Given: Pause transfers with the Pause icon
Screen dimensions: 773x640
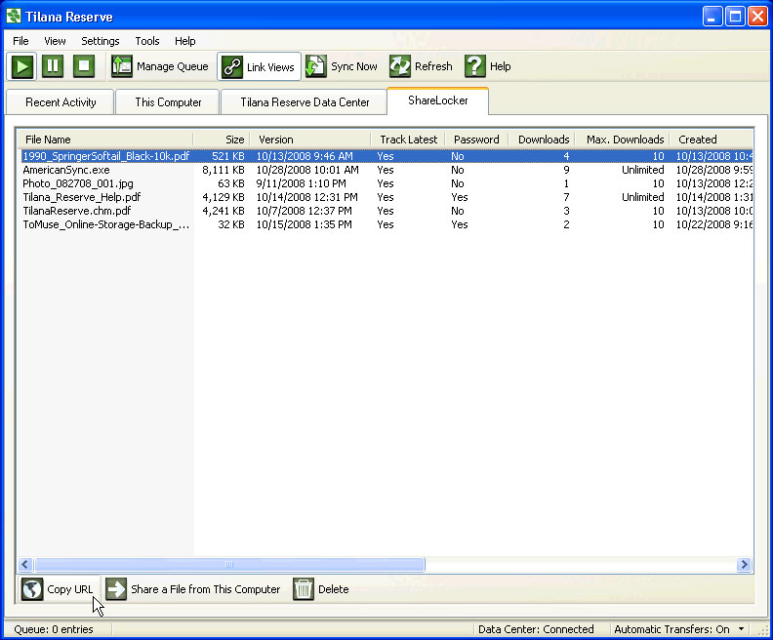Looking at the screenshot, I should tap(53, 67).
